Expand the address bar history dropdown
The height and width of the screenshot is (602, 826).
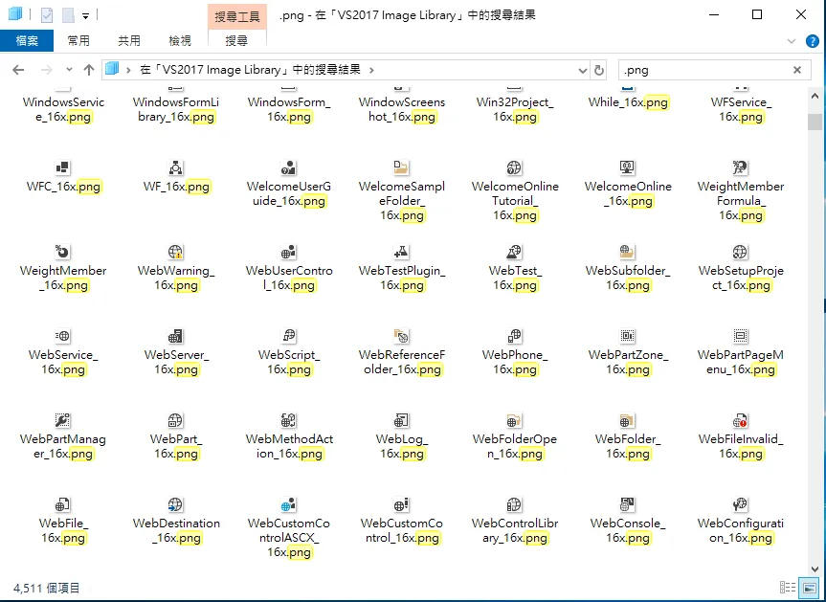582,70
